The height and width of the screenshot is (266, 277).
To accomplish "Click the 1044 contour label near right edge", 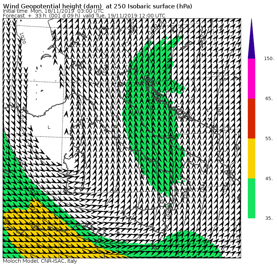I will (219, 110).
